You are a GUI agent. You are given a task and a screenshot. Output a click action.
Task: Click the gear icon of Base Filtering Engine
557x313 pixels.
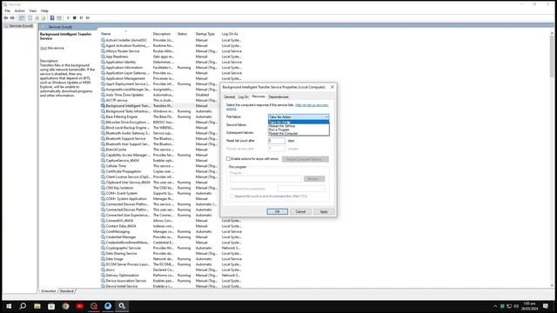pyautogui.click(x=103, y=117)
